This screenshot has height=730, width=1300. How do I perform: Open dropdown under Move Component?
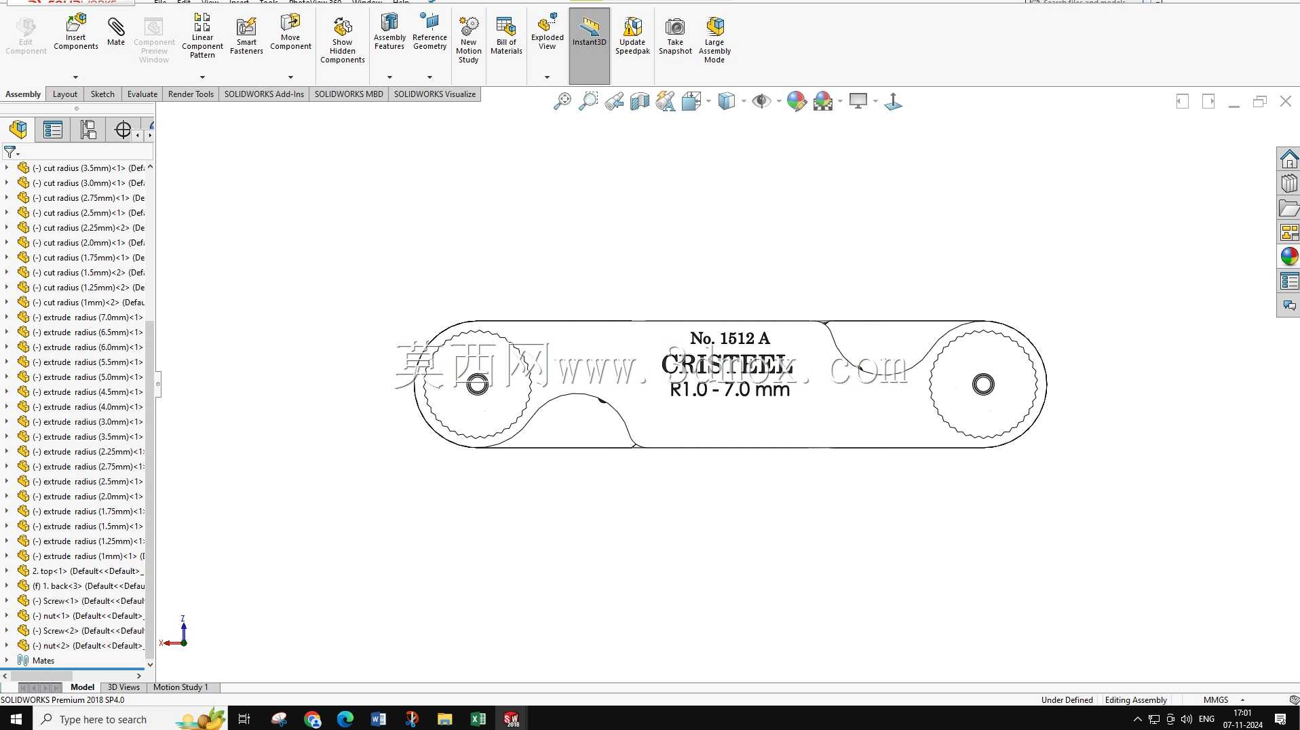pos(290,77)
